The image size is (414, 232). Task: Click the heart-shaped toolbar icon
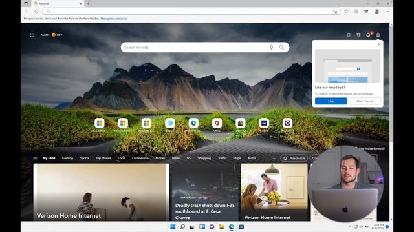tap(366, 12)
